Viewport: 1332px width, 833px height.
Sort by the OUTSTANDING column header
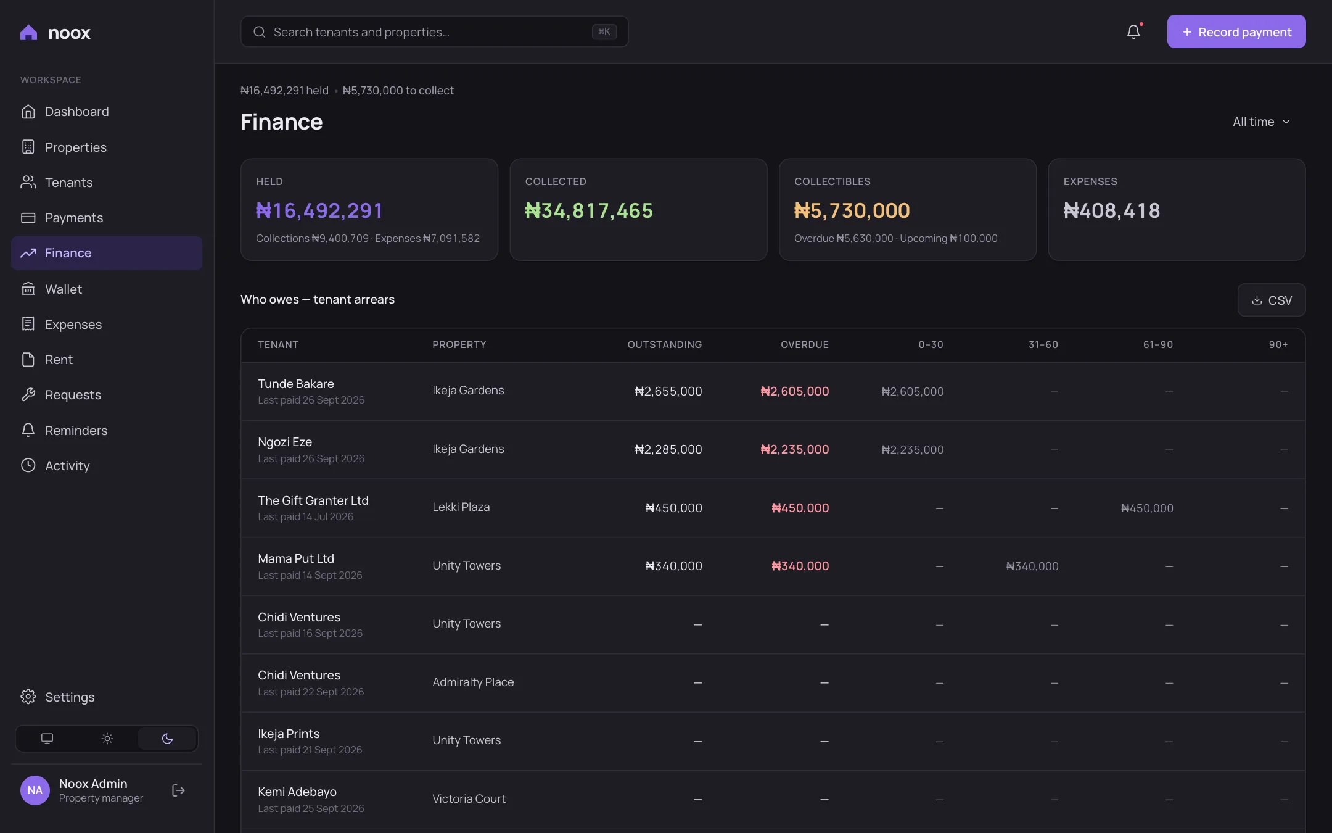664,345
